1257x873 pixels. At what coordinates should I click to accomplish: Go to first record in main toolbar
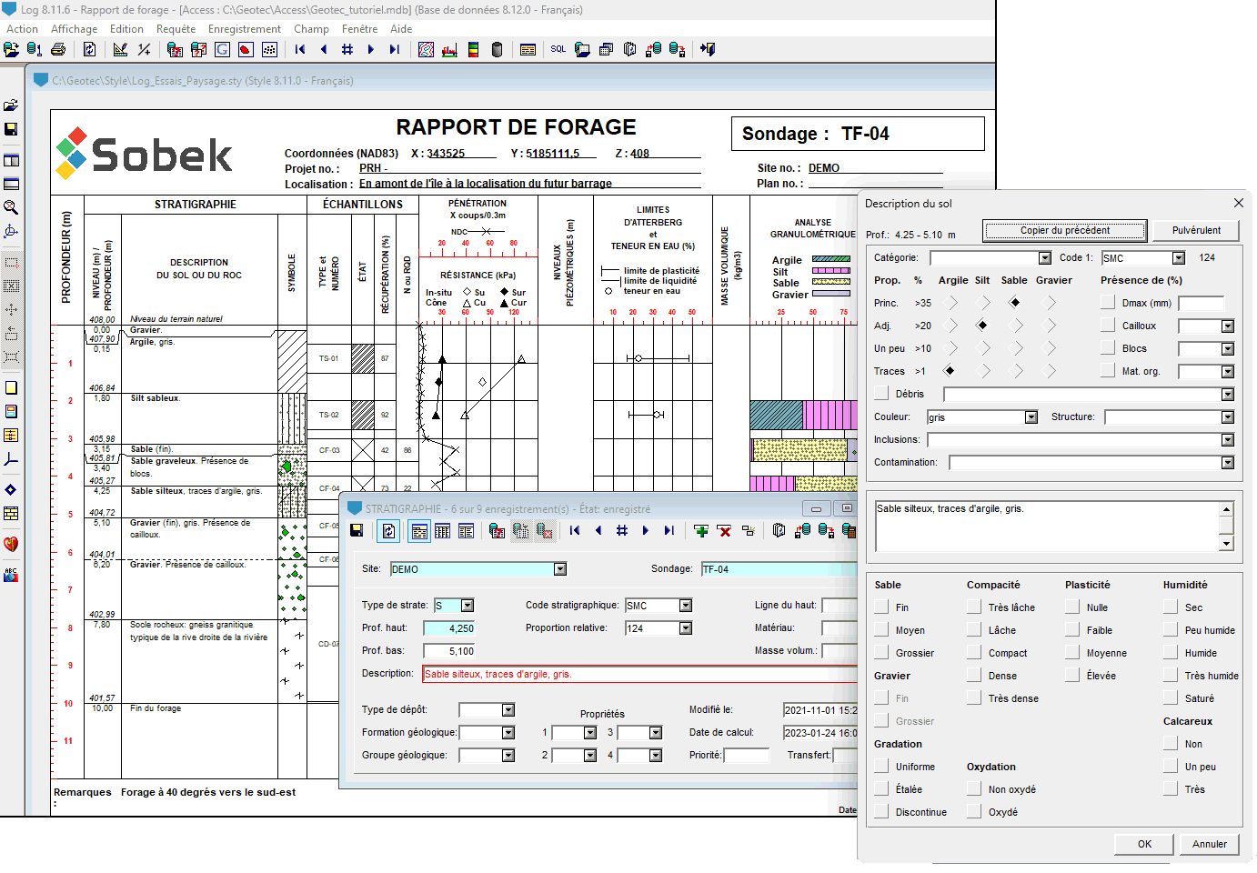[300, 49]
